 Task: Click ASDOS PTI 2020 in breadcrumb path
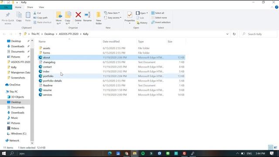click(68, 34)
